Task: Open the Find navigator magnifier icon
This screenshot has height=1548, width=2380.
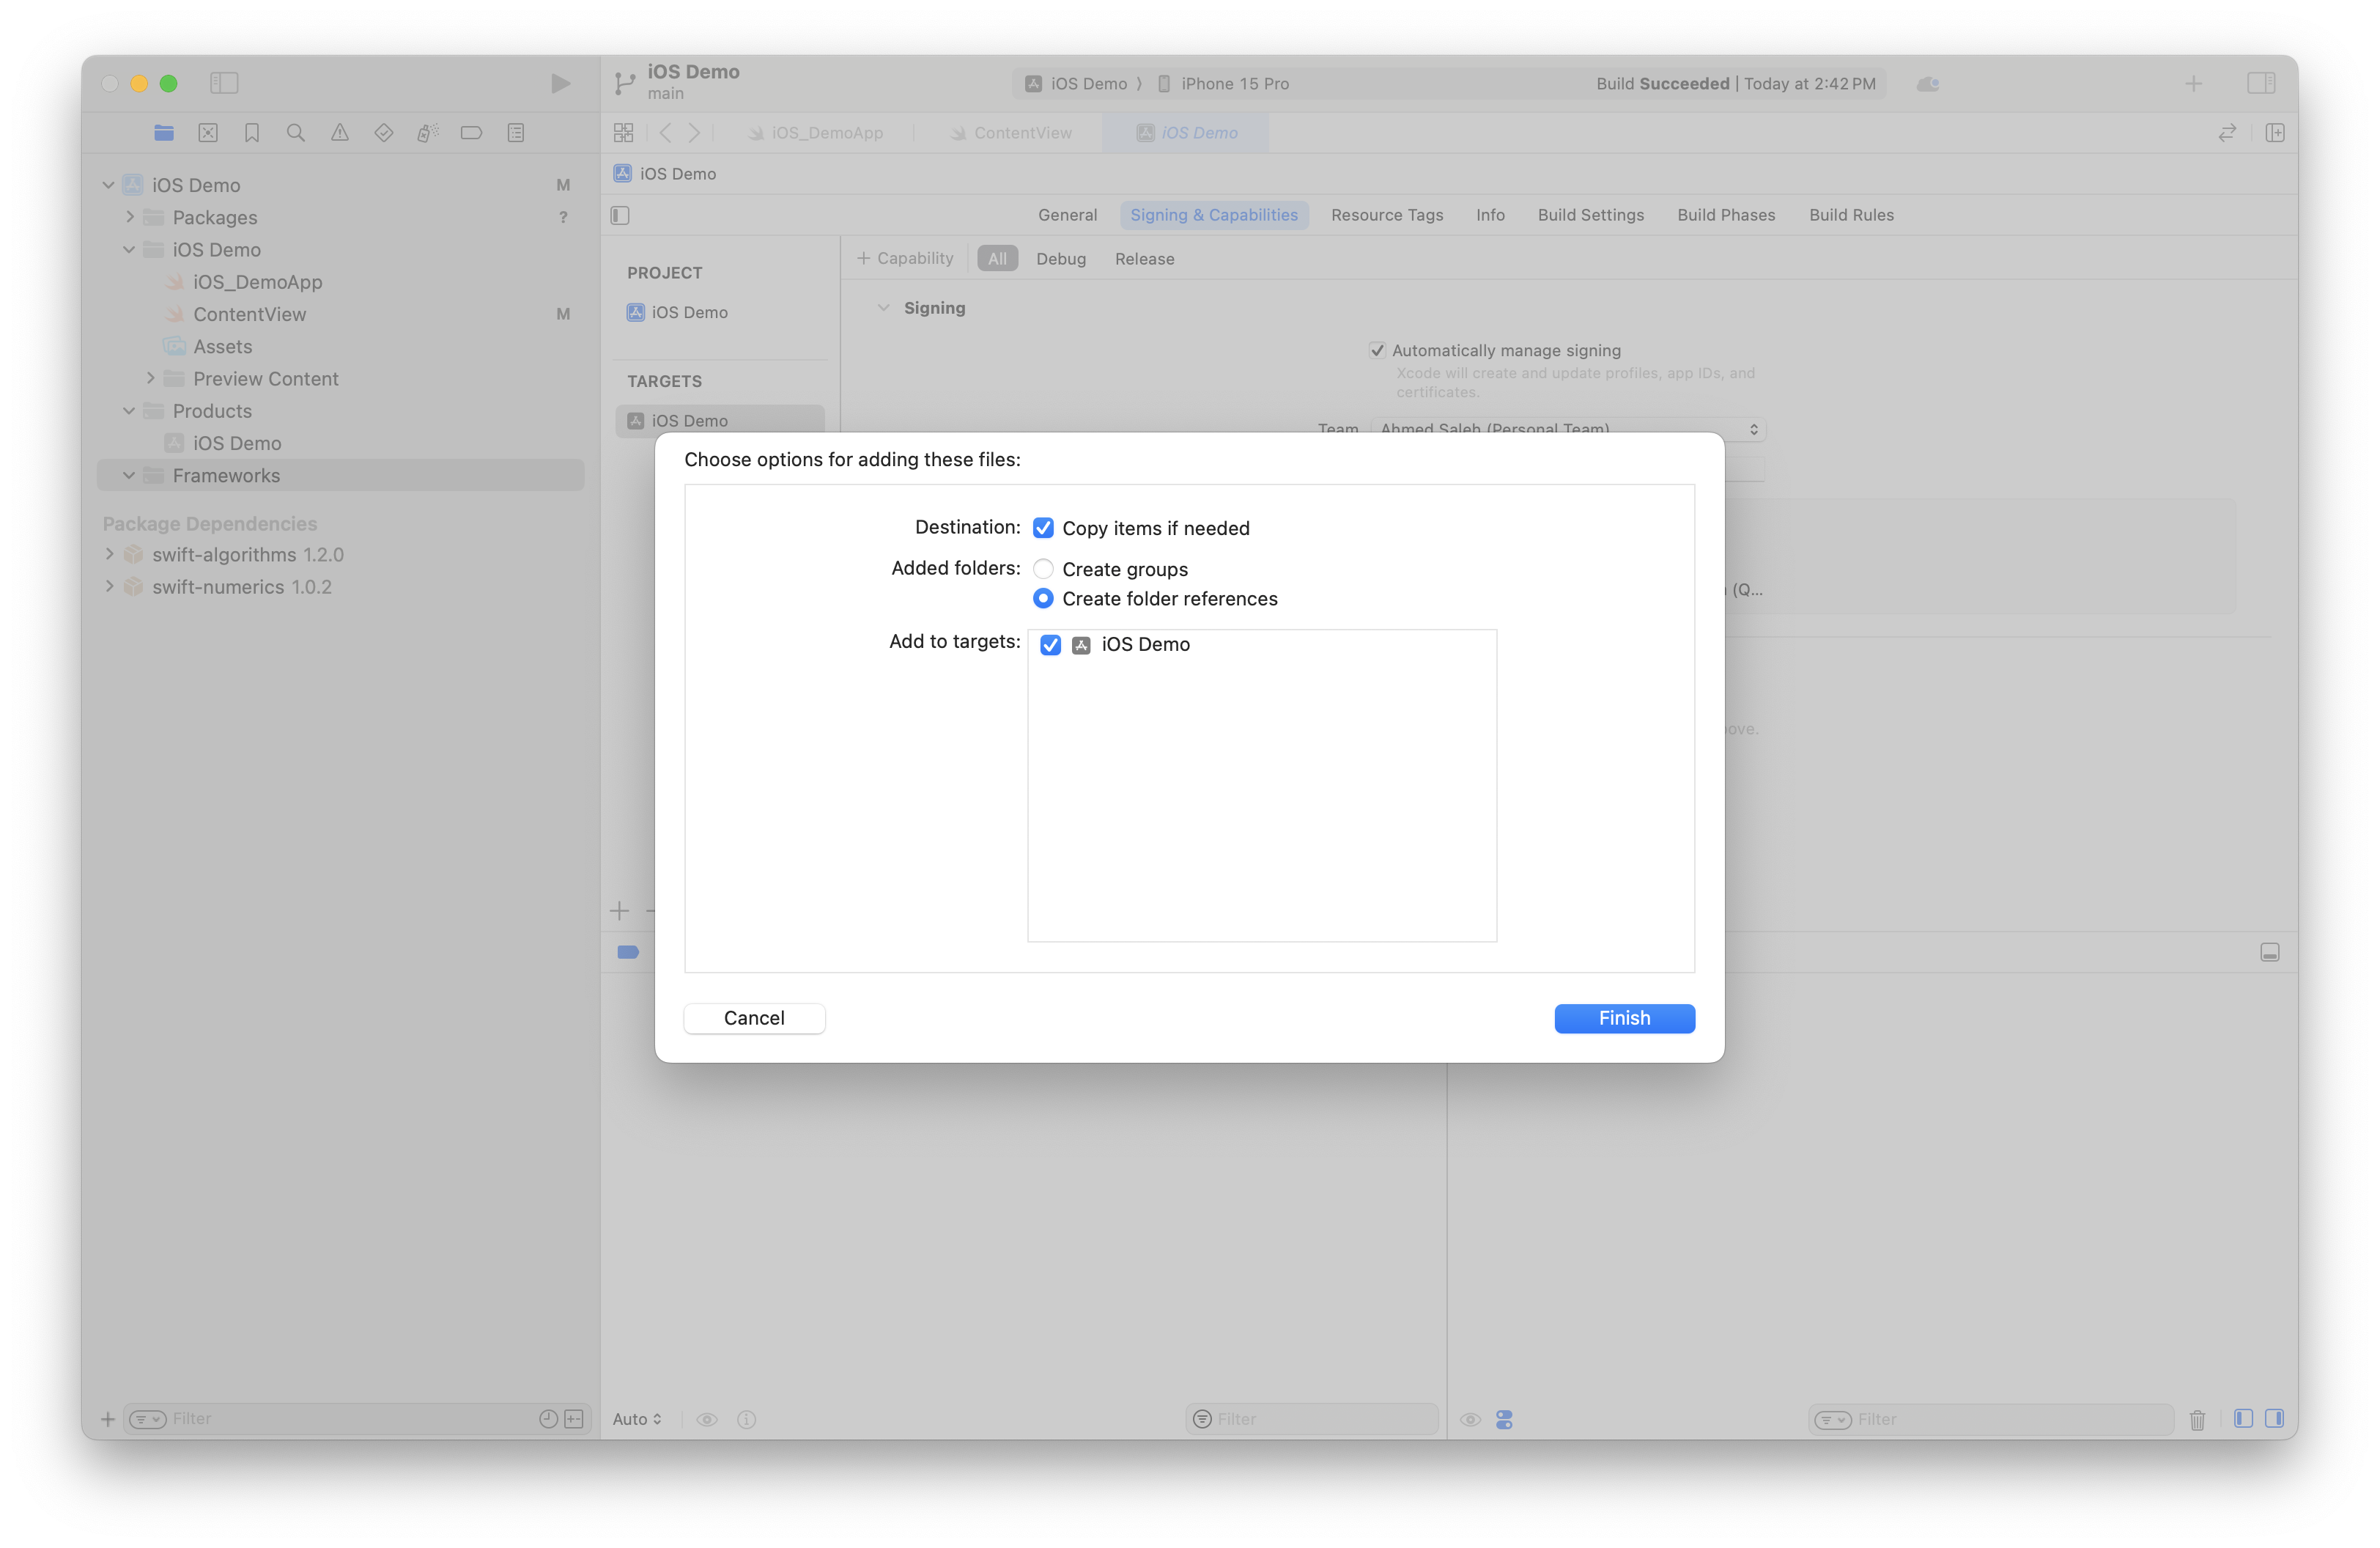Action: point(296,133)
